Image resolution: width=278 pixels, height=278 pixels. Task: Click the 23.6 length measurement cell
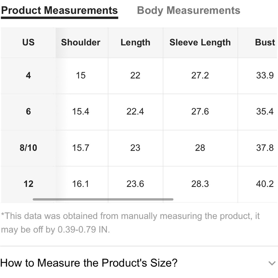135,184
